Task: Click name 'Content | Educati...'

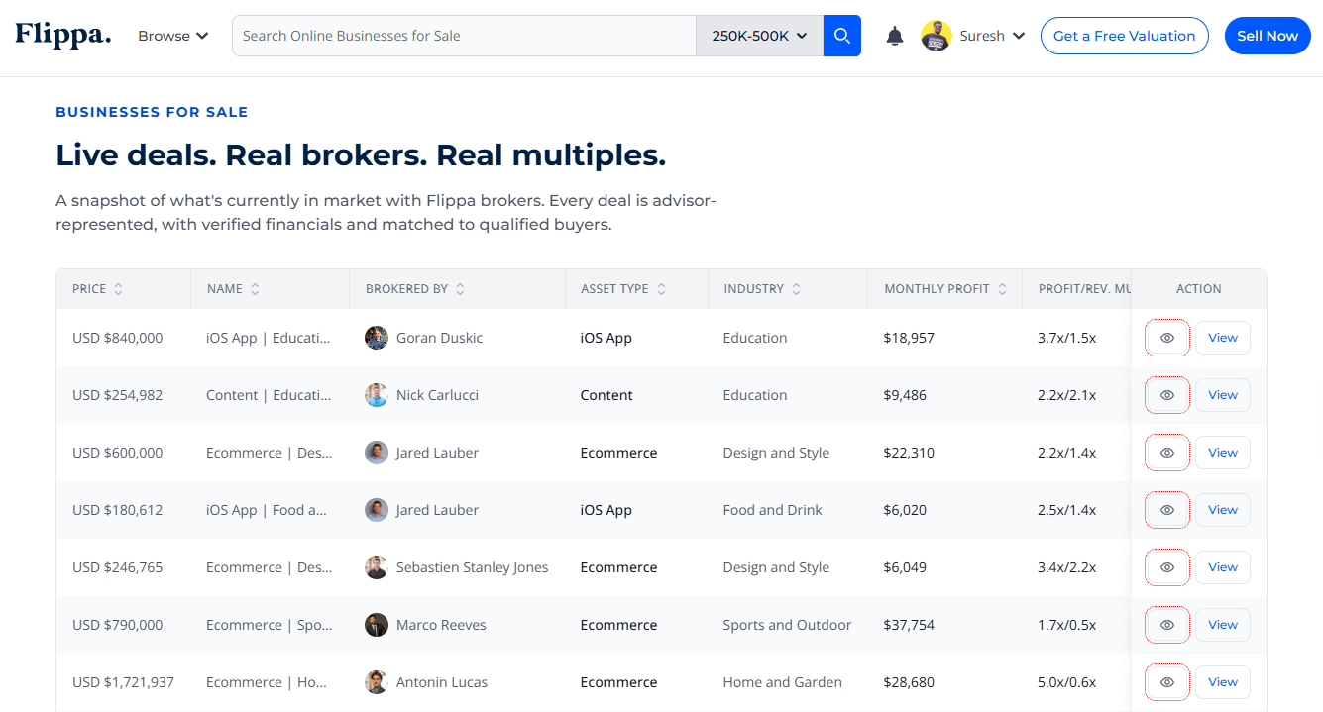Action: coord(269,395)
